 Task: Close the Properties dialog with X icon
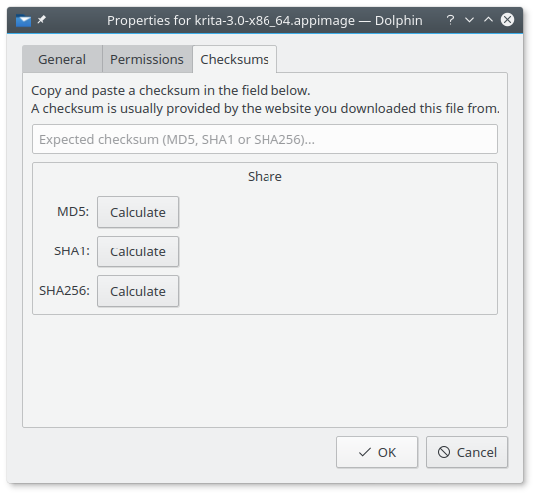point(508,20)
